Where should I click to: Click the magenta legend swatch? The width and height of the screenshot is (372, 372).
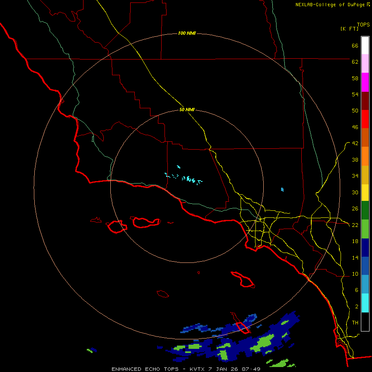365,82
